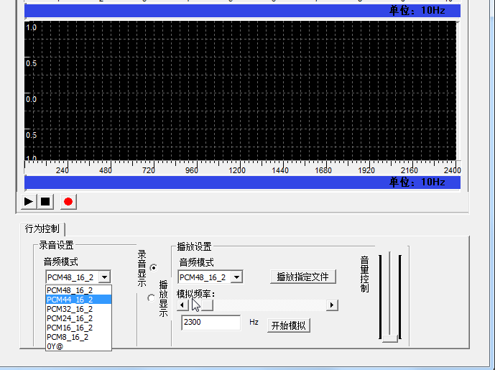
Task: Select the 播放显示 radio button
Action: tap(151, 297)
